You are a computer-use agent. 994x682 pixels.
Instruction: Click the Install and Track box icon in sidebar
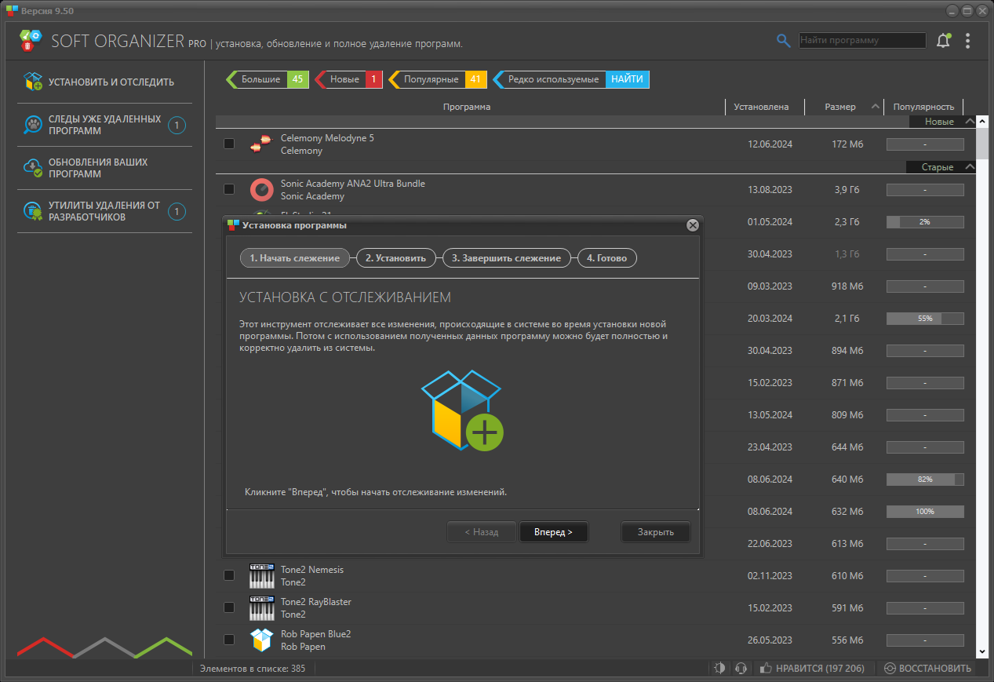32,82
